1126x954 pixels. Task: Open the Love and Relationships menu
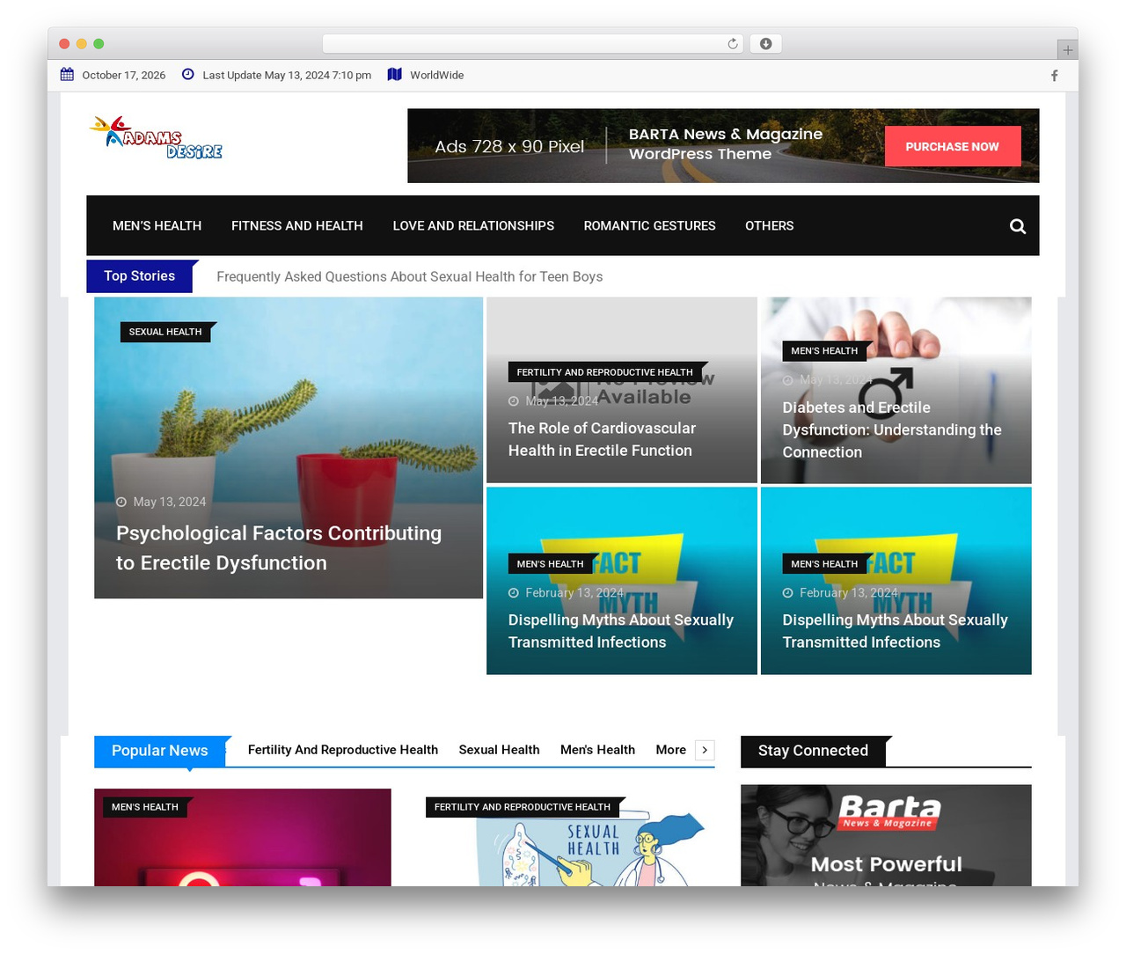pyautogui.click(x=473, y=226)
